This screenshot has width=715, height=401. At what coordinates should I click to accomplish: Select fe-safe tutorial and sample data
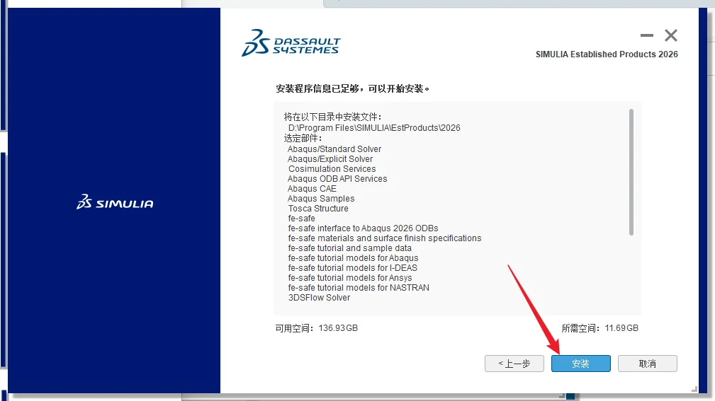point(350,248)
